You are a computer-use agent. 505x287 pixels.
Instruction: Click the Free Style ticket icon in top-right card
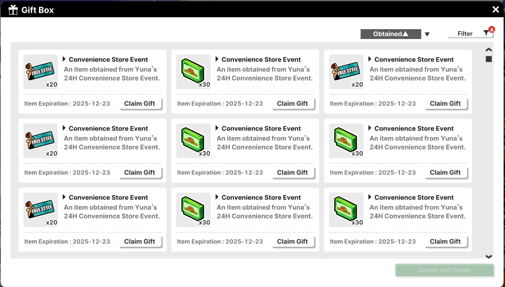click(x=346, y=71)
